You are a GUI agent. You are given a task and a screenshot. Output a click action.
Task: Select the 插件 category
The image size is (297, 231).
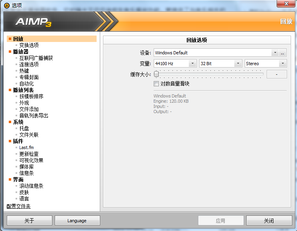click(18, 141)
